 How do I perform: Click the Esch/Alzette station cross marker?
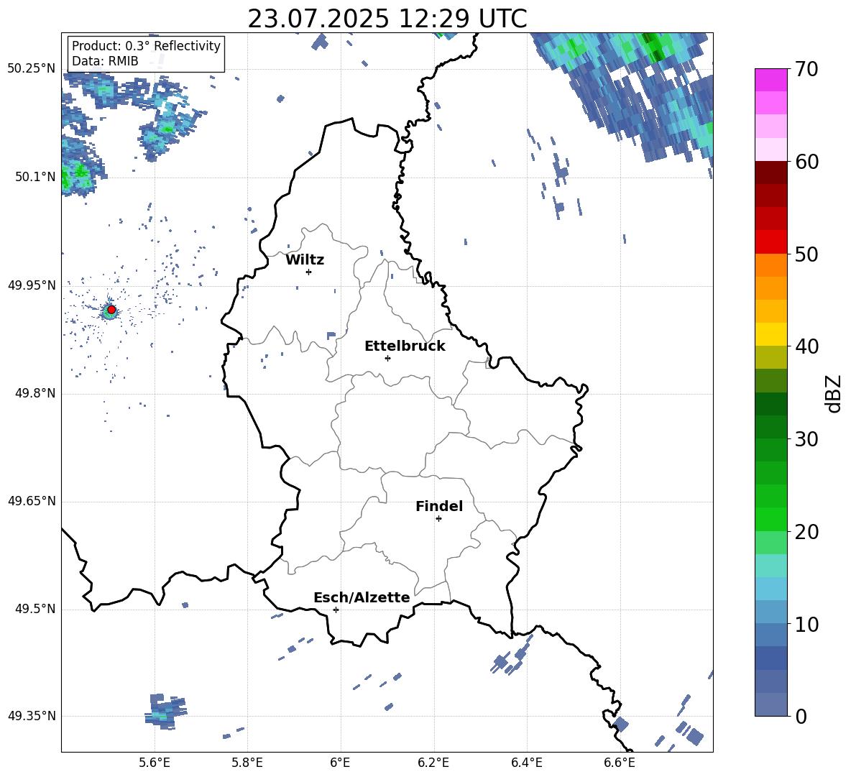(336, 610)
